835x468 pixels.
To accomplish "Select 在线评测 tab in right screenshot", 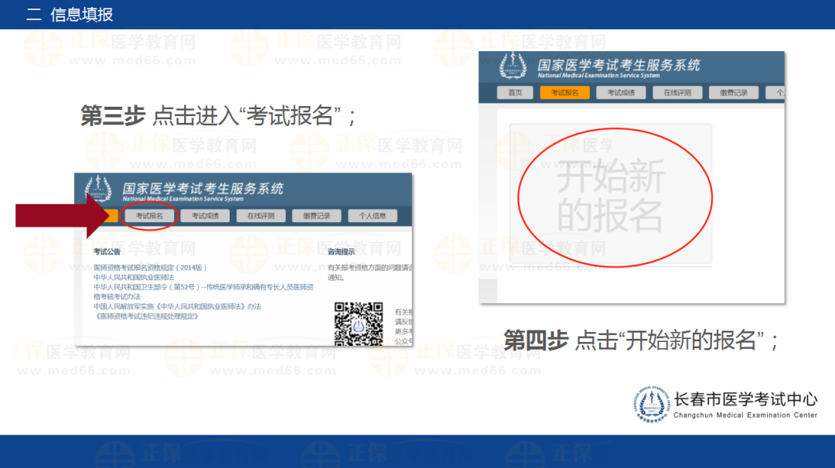I will (677, 93).
